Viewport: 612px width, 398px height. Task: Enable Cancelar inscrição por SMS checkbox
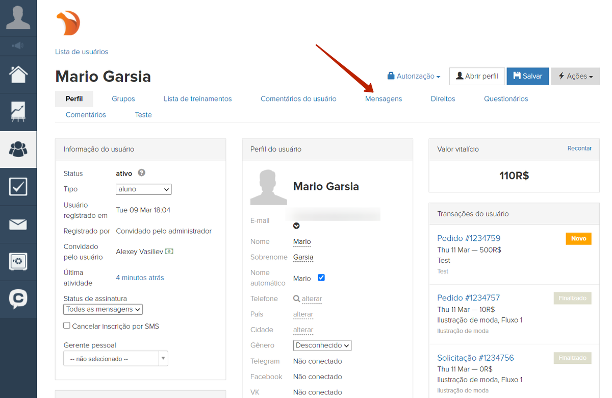(x=67, y=326)
